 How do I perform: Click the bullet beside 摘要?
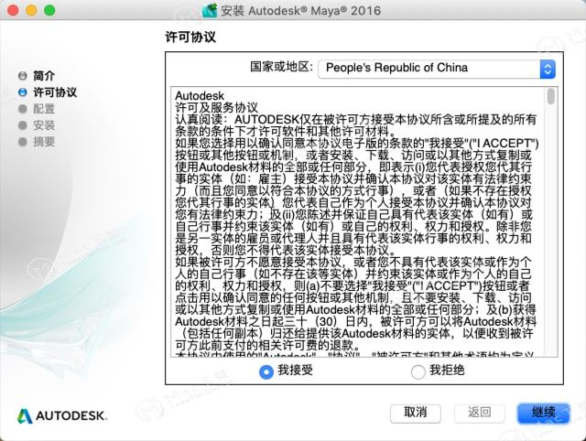pos(22,142)
